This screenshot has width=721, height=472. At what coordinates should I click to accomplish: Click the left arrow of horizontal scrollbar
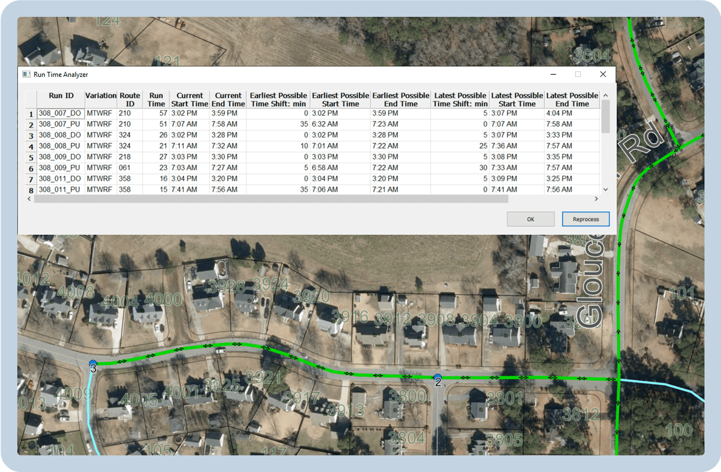(29, 199)
